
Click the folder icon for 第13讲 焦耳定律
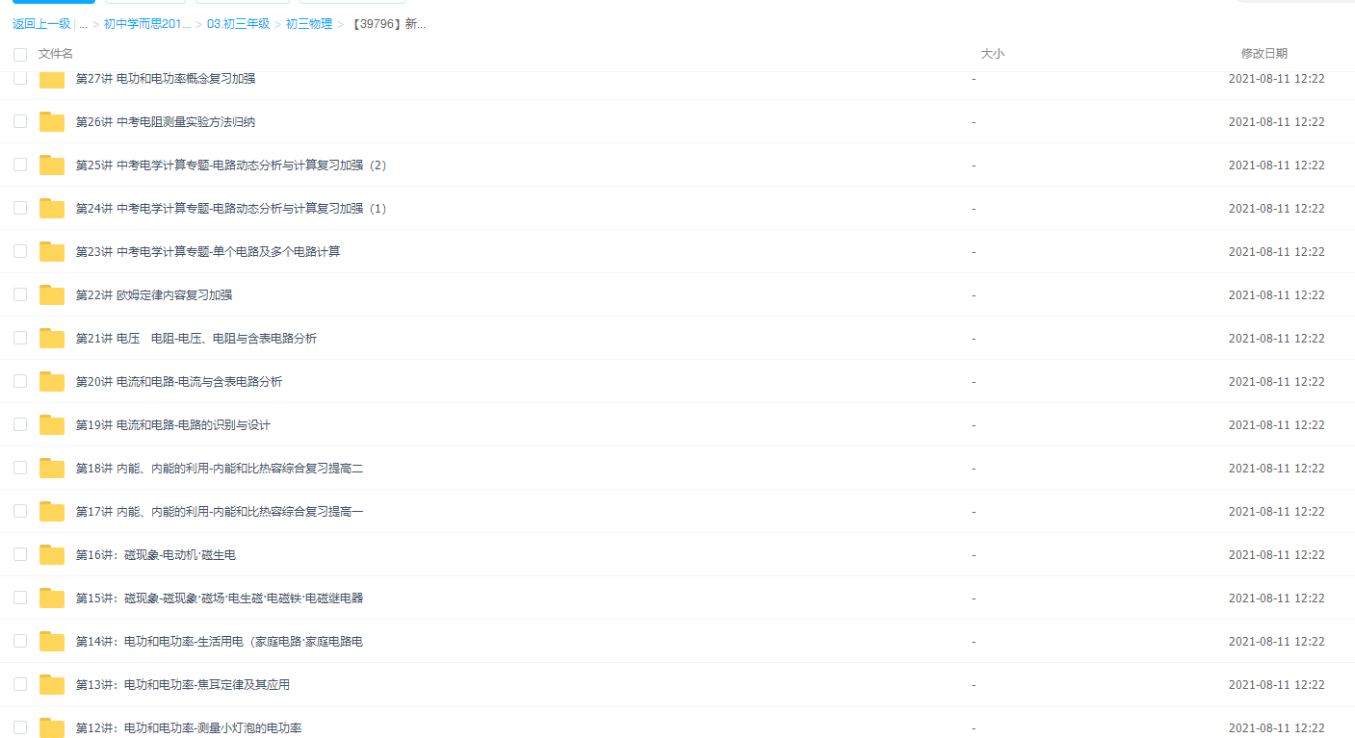pos(51,685)
